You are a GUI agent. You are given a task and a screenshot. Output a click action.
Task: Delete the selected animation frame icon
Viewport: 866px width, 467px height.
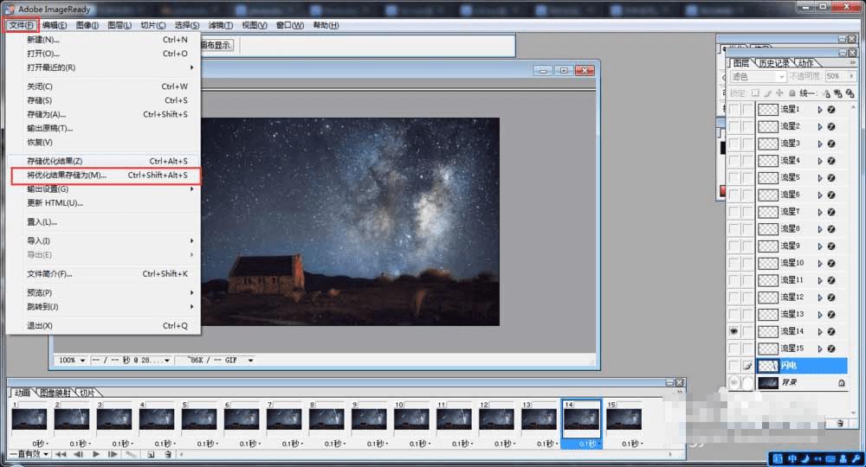(x=168, y=454)
